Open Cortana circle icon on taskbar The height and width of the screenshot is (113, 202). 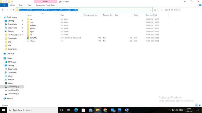pos(62,110)
